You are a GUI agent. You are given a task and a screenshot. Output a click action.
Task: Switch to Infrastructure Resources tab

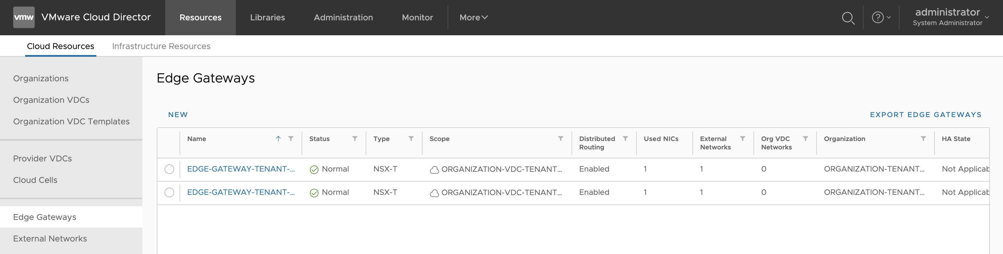[x=161, y=46]
